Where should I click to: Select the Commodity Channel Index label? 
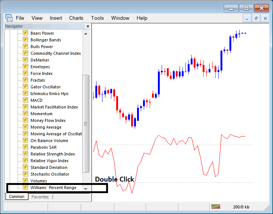pos(56,53)
